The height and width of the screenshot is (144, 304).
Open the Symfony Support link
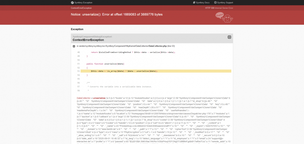(225, 3)
